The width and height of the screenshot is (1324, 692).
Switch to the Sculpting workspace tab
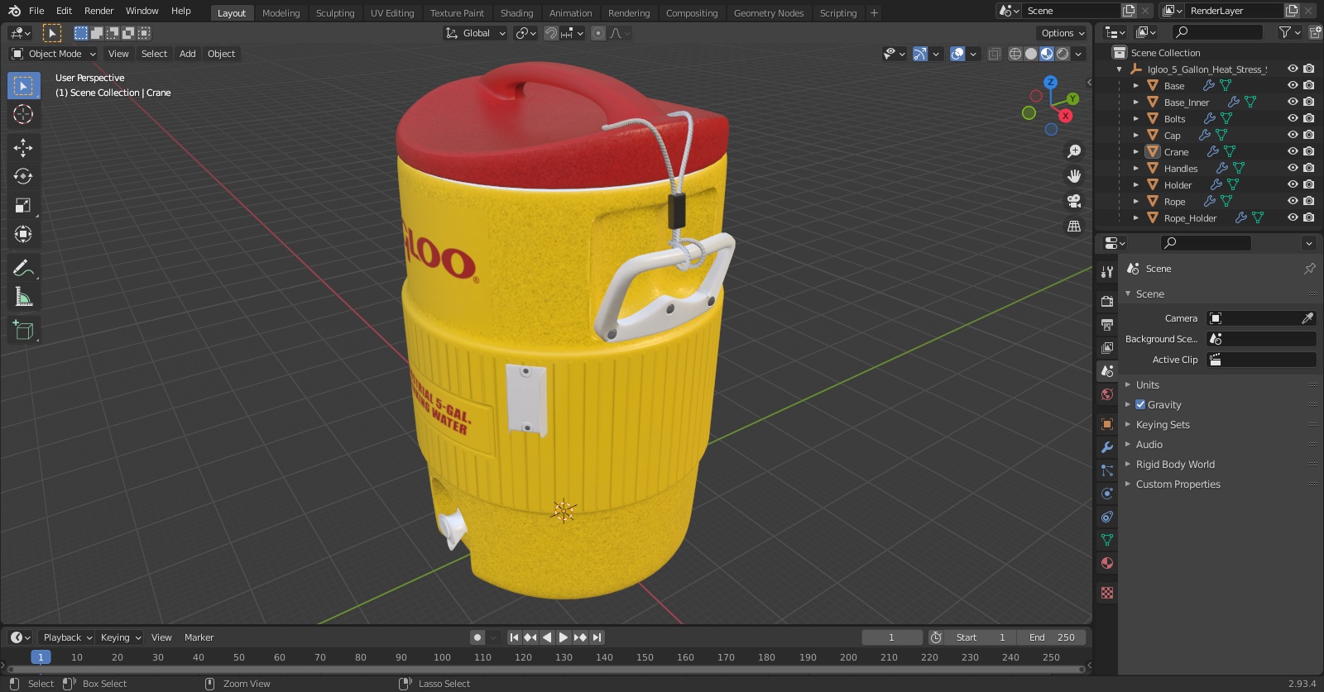335,13
